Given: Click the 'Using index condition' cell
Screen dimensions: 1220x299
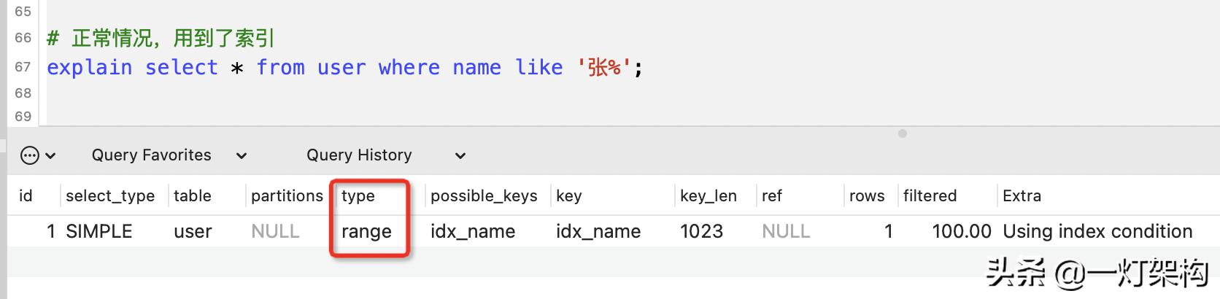Looking at the screenshot, I should click(x=1097, y=231).
